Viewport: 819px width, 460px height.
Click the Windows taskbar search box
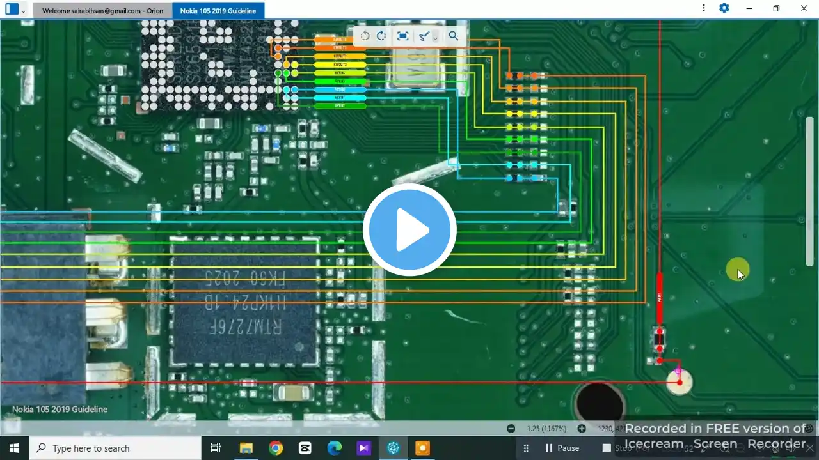point(116,448)
